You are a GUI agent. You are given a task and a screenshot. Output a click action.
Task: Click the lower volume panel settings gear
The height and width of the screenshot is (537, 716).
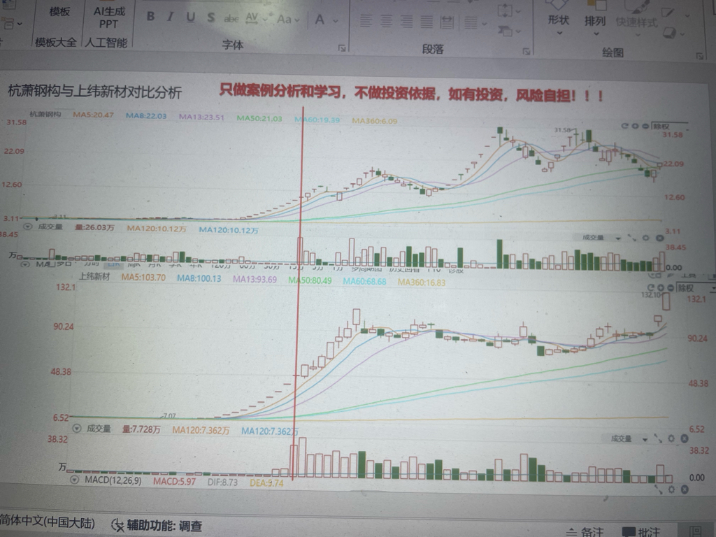click(x=671, y=439)
